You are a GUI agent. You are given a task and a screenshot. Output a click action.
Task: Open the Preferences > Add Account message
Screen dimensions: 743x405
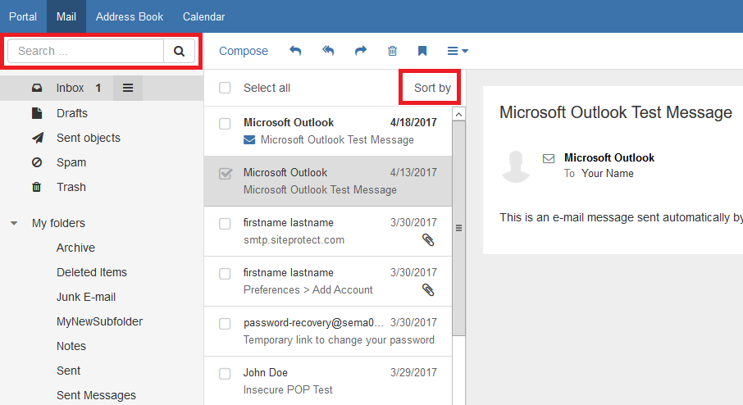click(328, 281)
